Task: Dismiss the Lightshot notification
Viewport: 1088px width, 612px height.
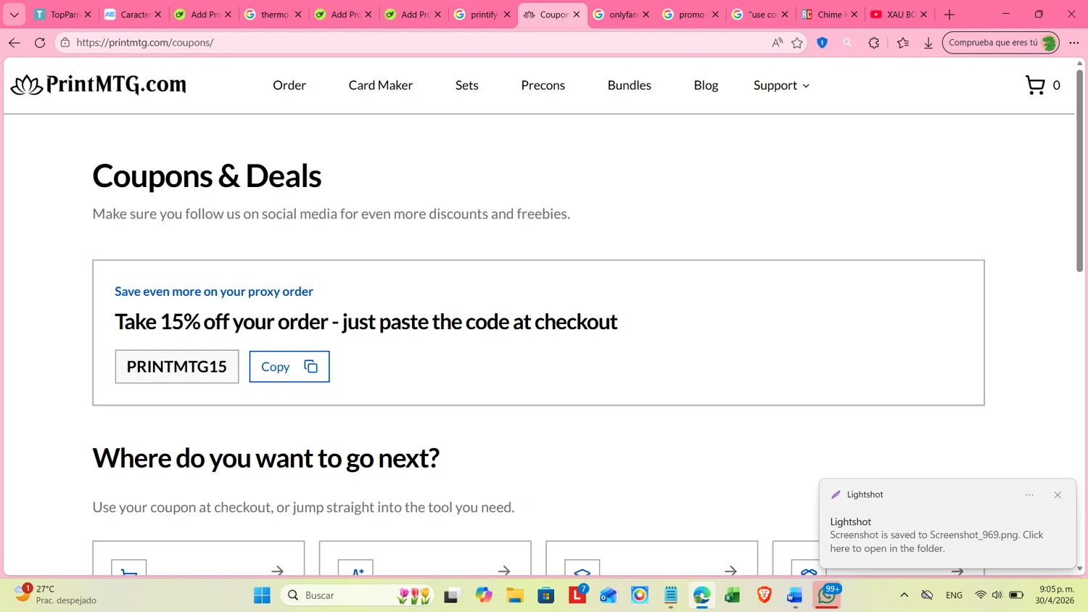Action: (x=1058, y=495)
